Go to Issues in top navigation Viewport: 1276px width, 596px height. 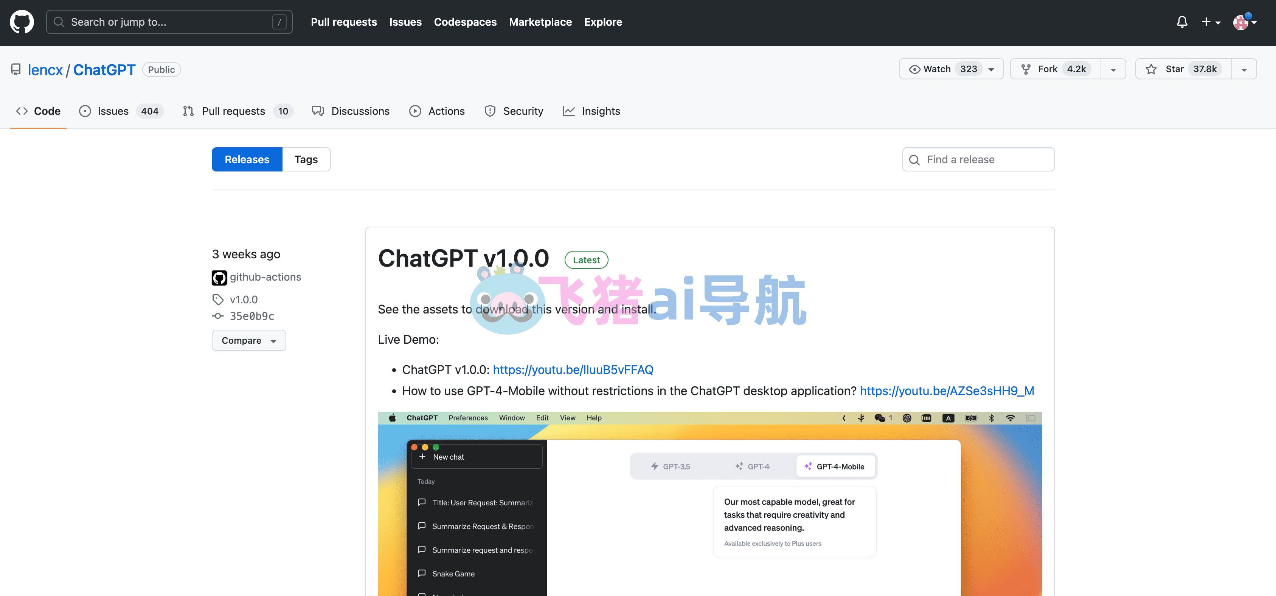point(405,22)
